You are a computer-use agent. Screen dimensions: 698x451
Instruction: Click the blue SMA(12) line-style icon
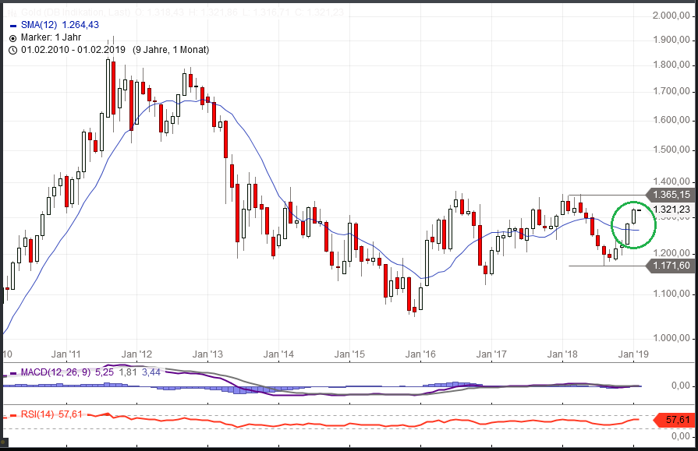click(13, 26)
